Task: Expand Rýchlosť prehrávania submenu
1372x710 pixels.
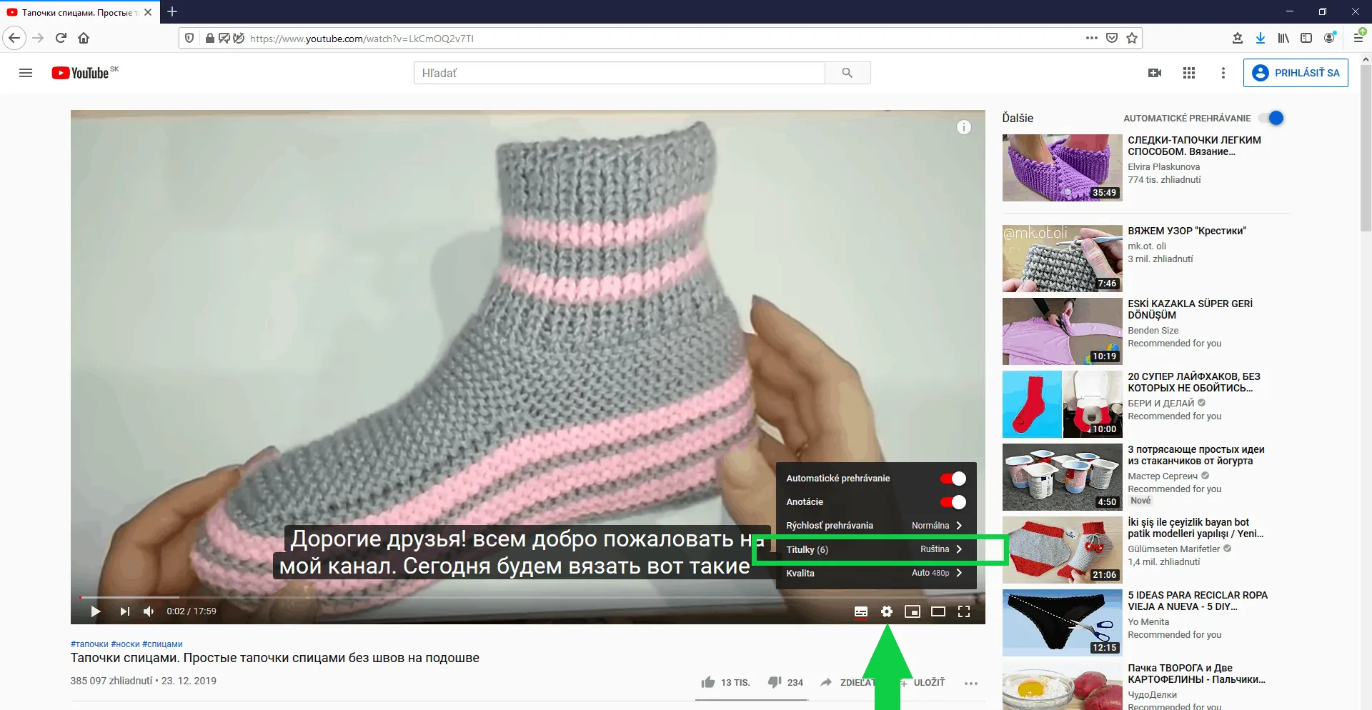Action: 875,526
